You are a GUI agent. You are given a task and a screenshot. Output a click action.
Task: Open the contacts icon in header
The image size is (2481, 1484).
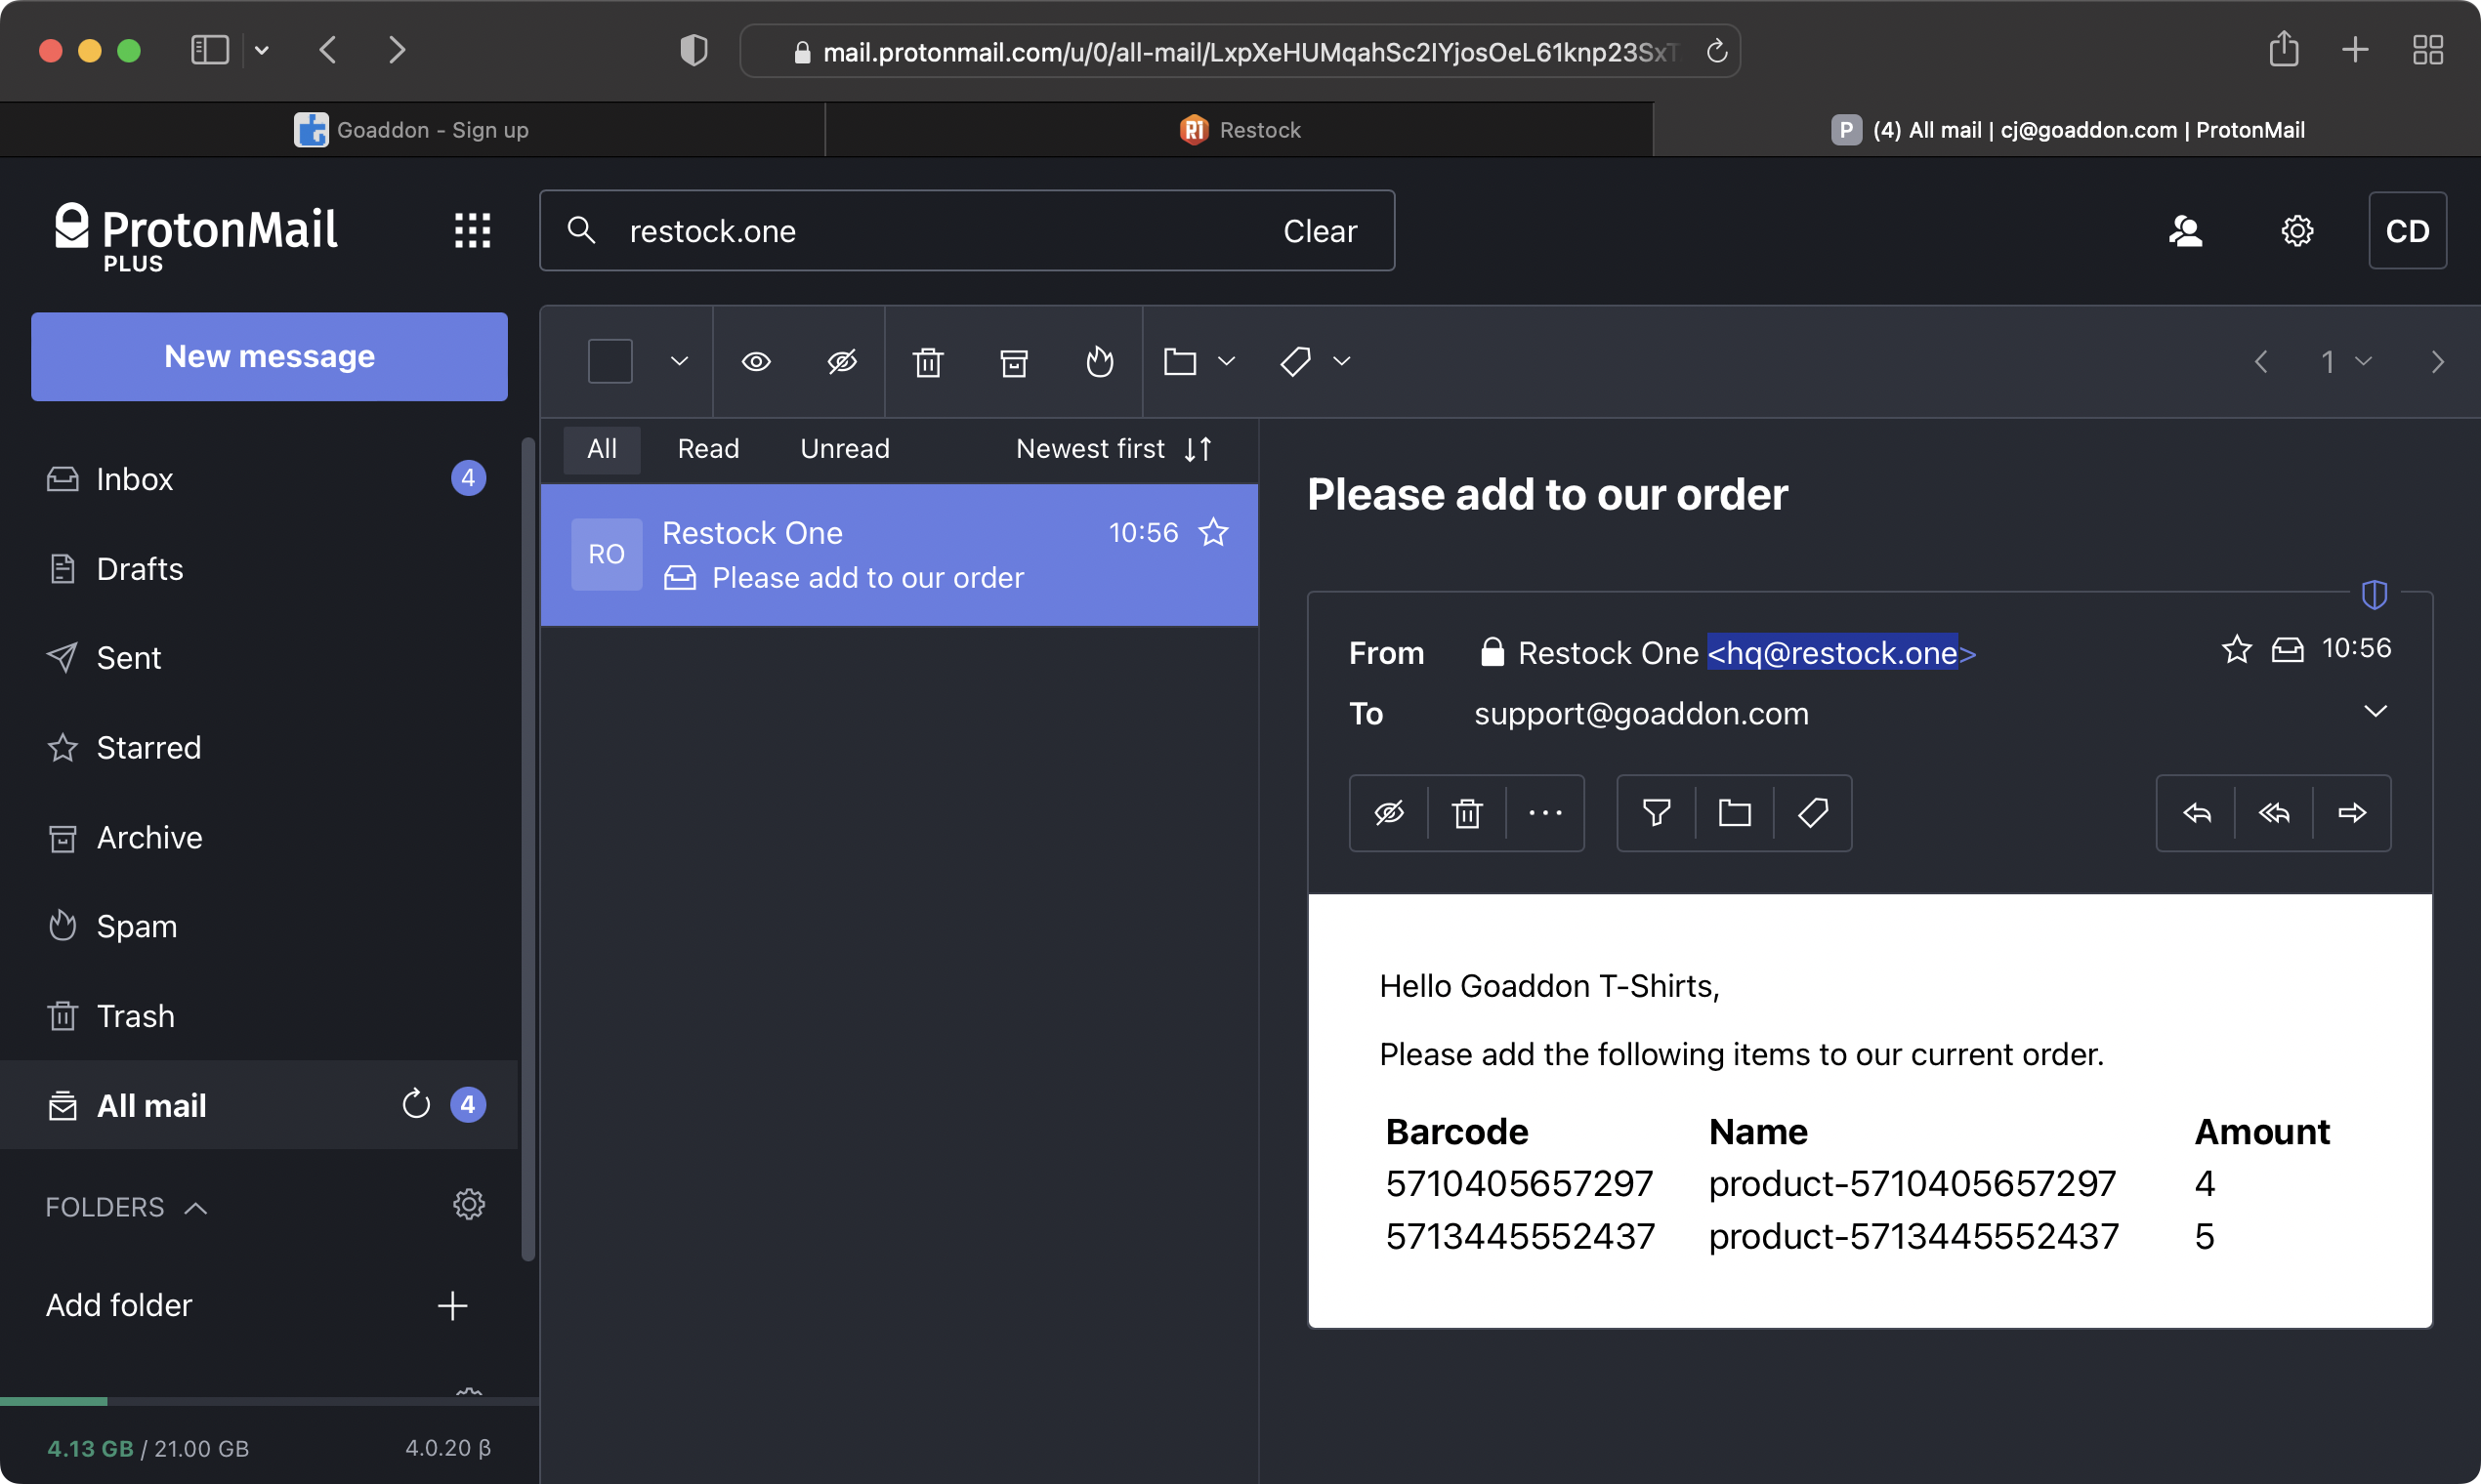[x=2185, y=231]
